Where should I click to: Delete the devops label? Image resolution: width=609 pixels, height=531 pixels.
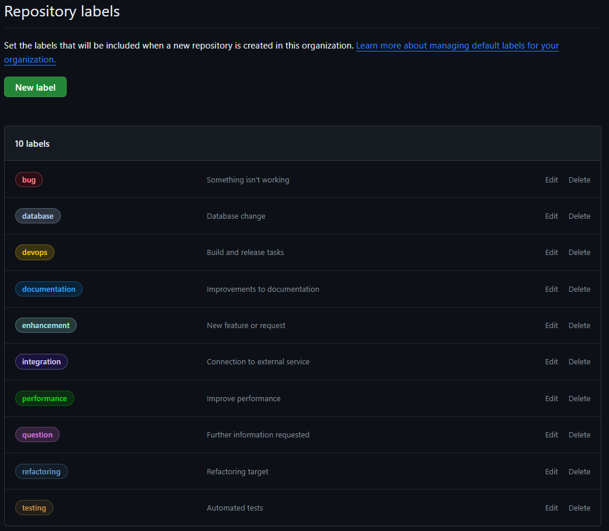pos(579,252)
